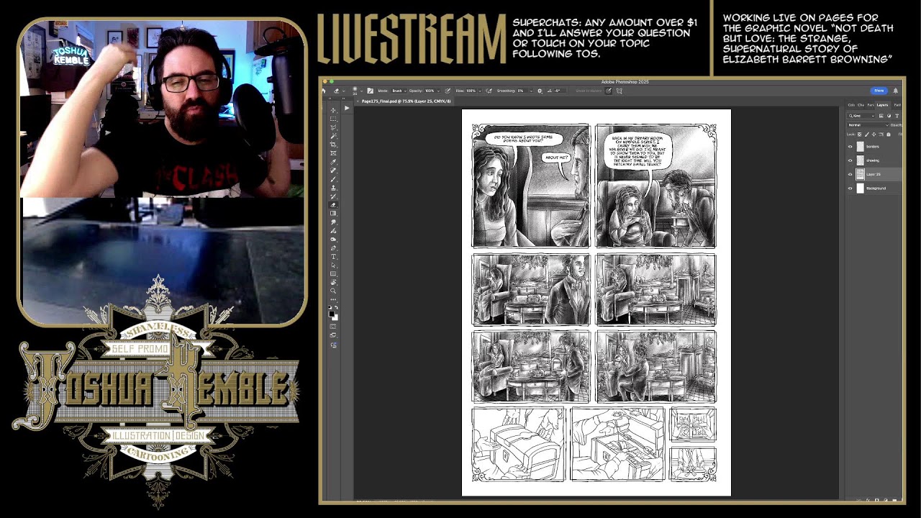Select the Zoom tool
The image size is (921, 518).
tap(333, 291)
